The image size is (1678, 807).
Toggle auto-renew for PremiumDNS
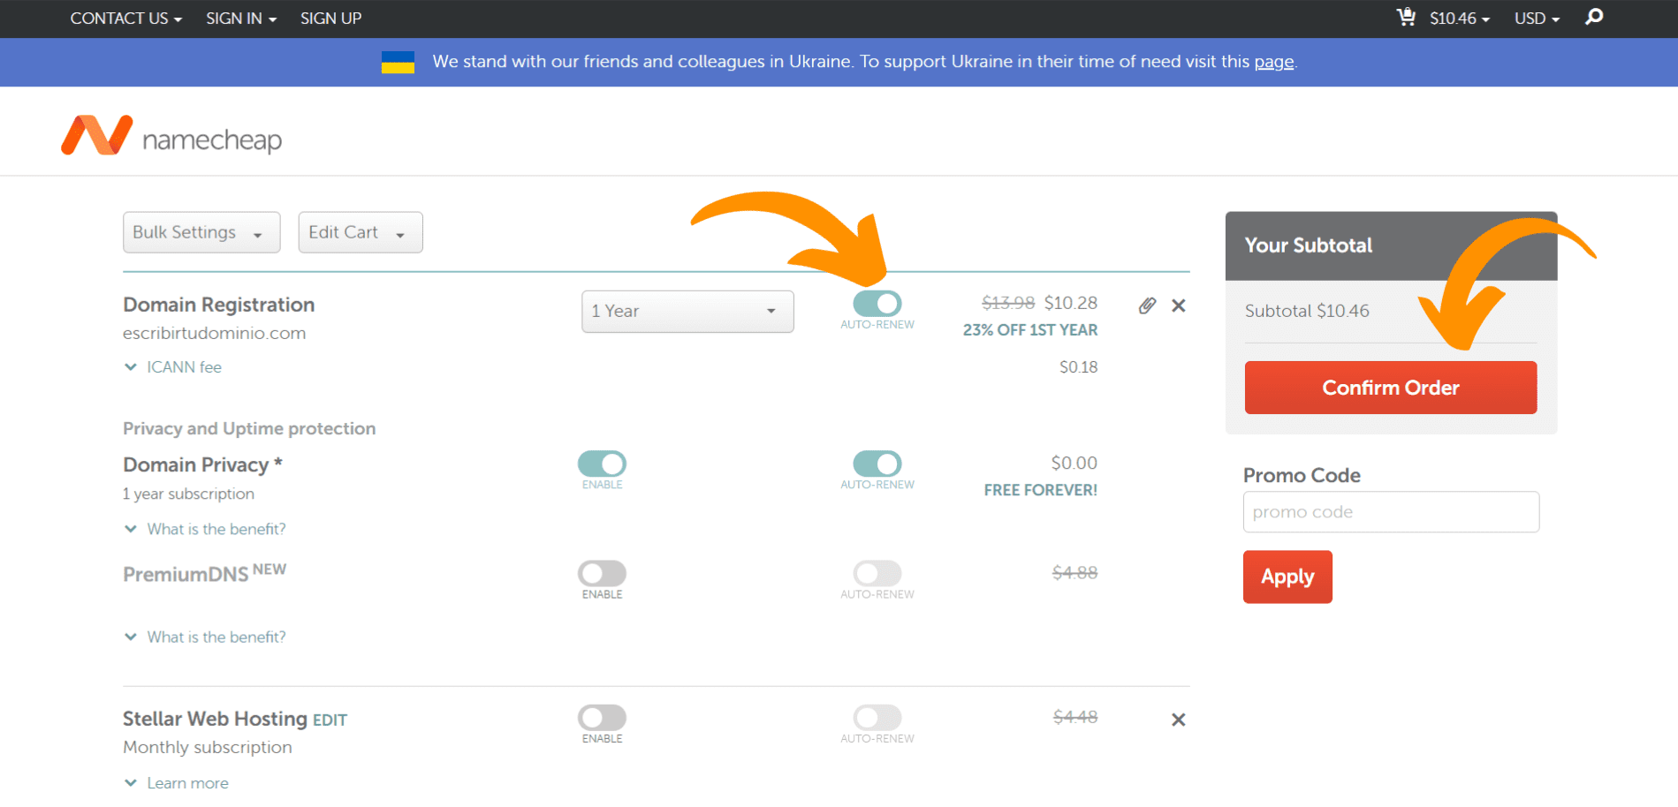pyautogui.click(x=877, y=573)
